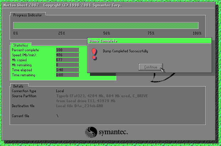Click the Mb remaining value field

pos(67,65)
